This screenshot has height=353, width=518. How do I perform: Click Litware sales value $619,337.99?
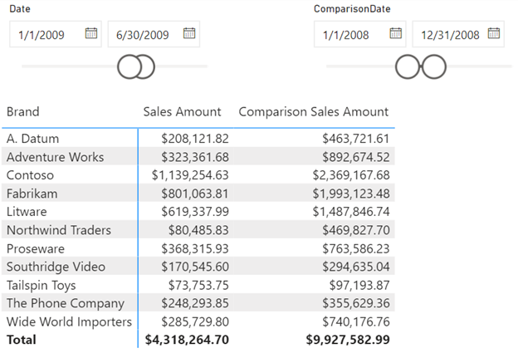point(195,212)
